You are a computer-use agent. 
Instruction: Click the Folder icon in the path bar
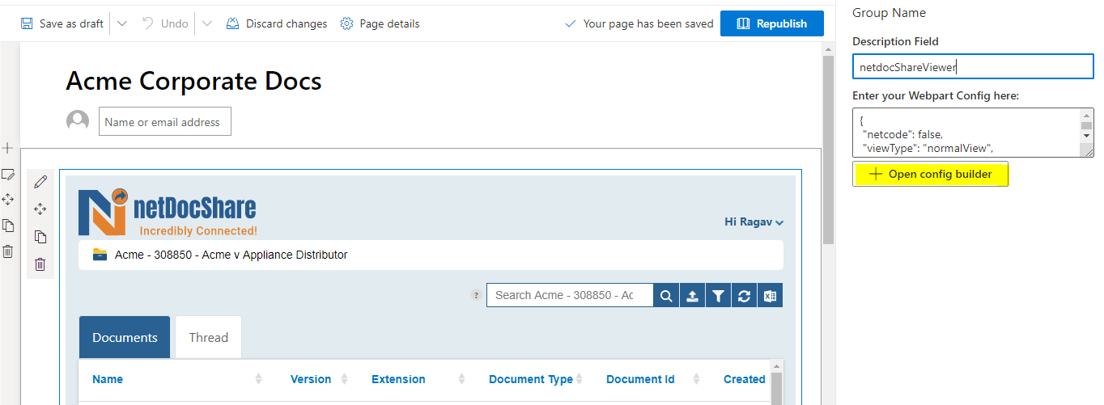click(100, 255)
